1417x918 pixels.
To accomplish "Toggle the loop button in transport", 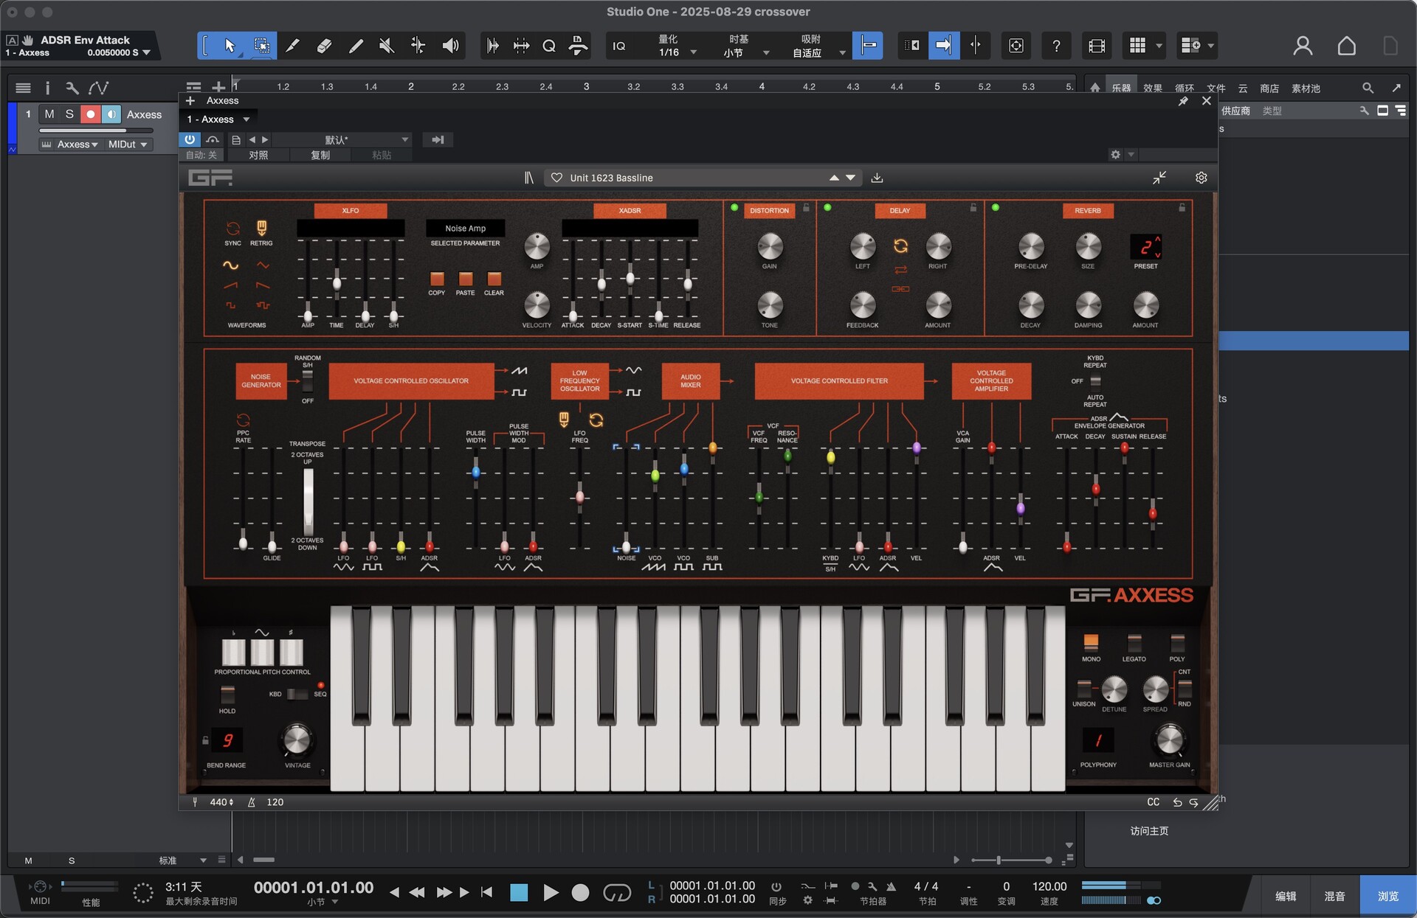I will (x=617, y=893).
